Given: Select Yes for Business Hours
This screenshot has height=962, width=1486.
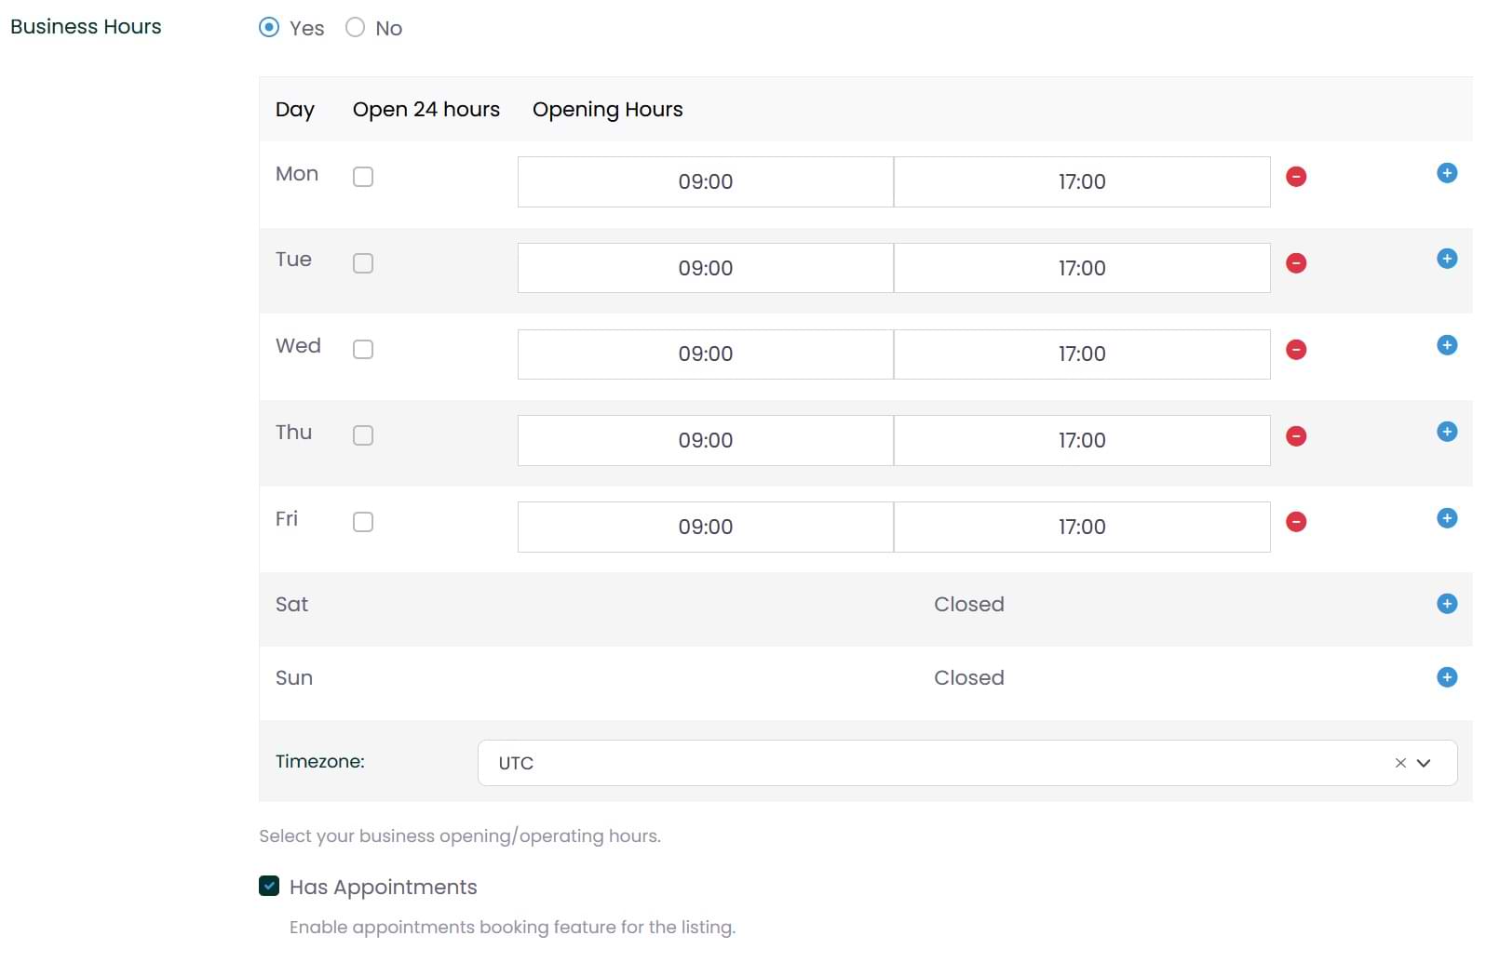Looking at the screenshot, I should tap(269, 28).
